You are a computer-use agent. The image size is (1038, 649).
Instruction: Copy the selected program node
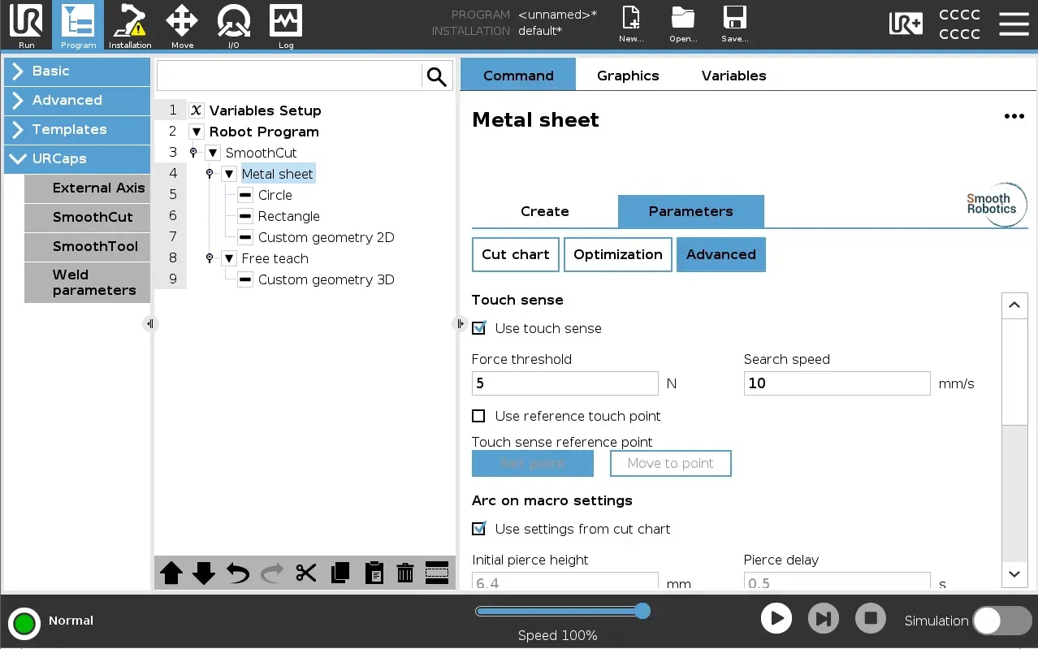tap(340, 573)
